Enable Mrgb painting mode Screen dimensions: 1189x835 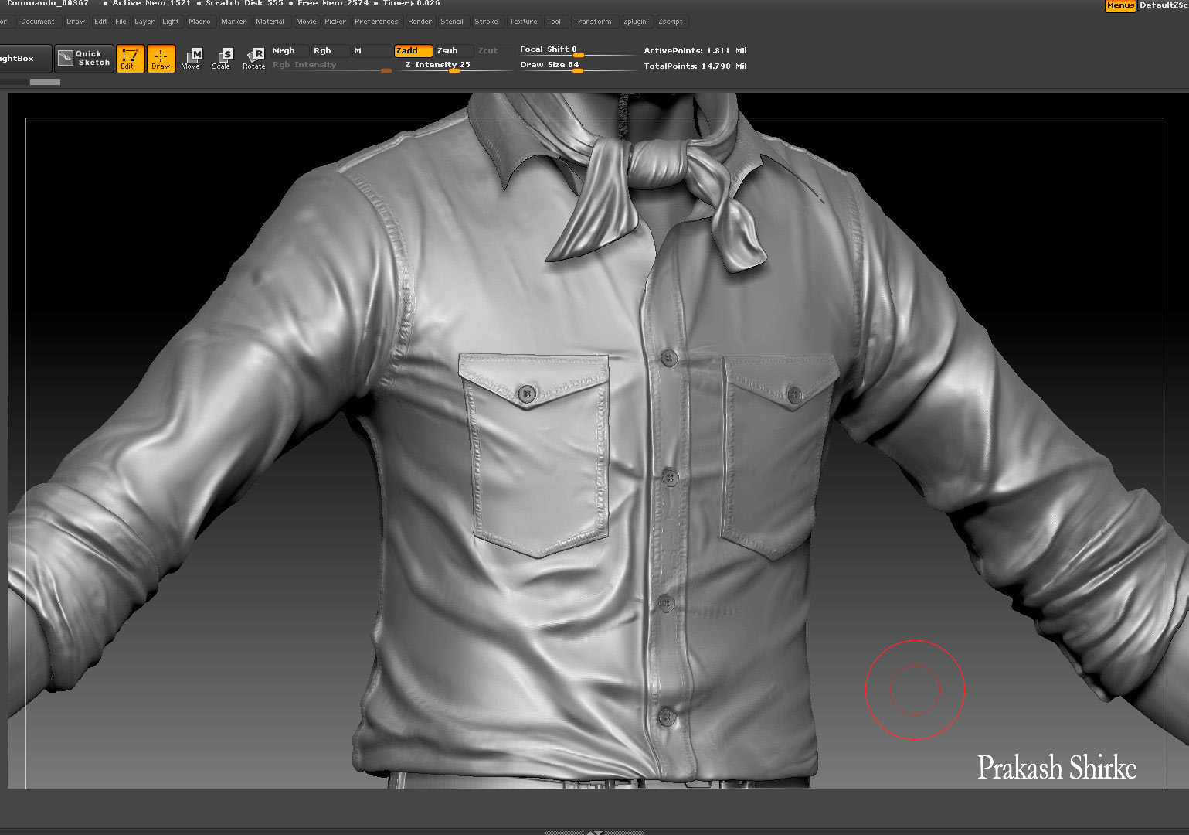[288, 50]
